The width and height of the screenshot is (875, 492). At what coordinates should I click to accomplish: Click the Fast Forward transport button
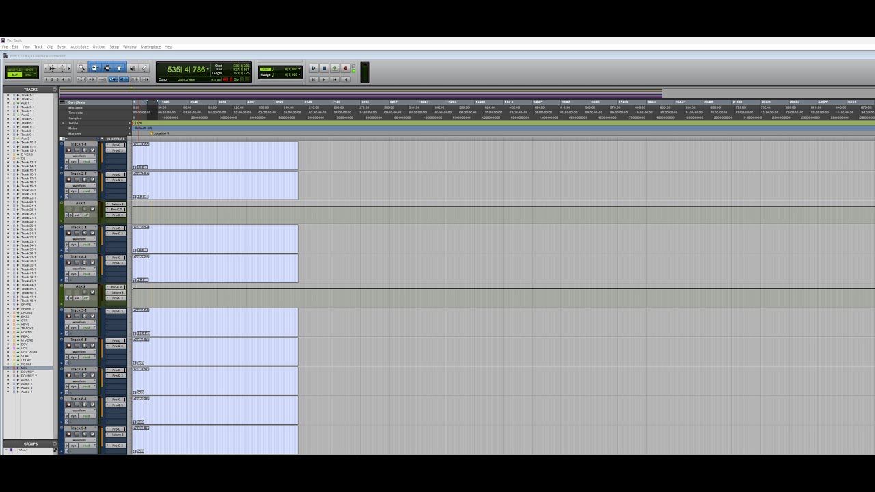(334, 79)
